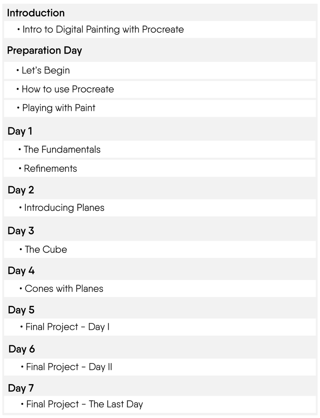The width and height of the screenshot is (320, 418).
Task: Select the Day 7 section heading
Action: pyautogui.click(x=21, y=388)
